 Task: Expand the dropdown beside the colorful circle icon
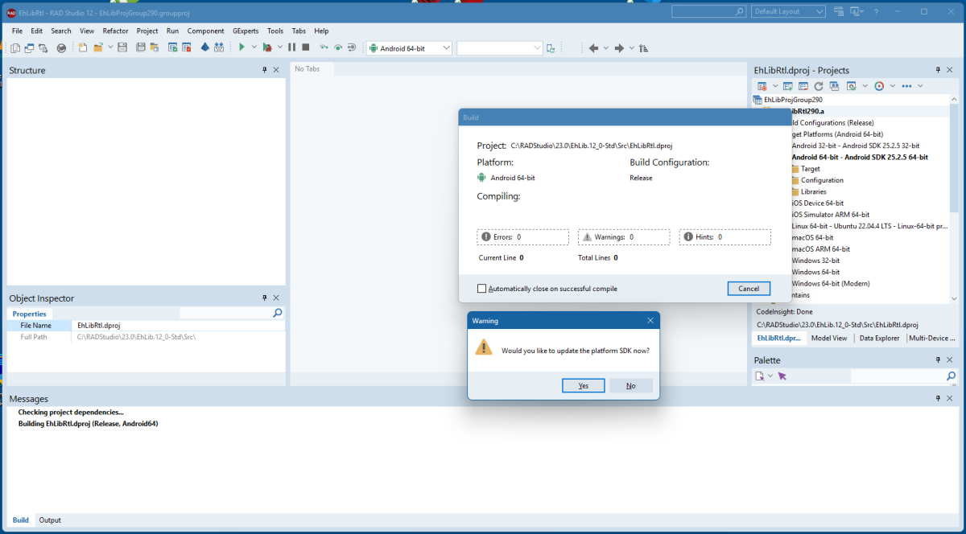pos(893,86)
